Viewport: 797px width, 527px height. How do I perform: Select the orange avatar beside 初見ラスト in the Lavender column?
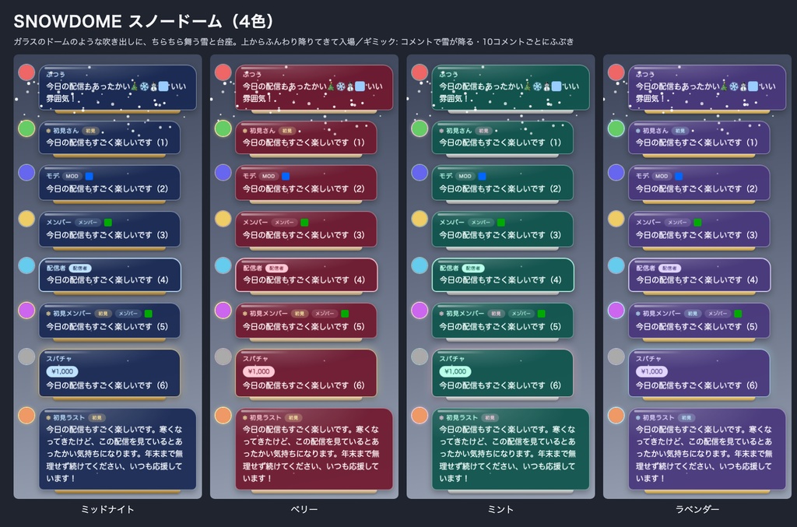pos(616,415)
